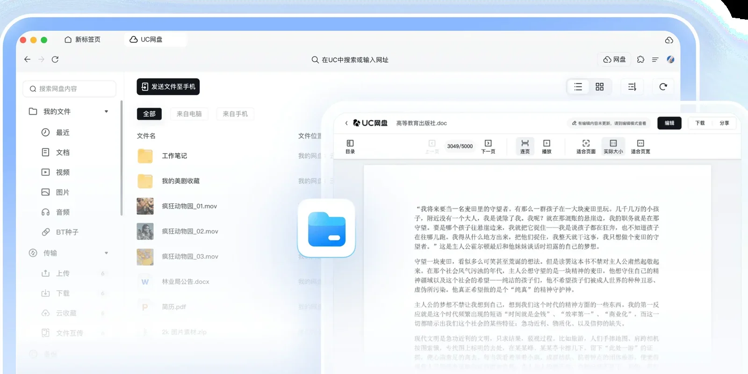The width and height of the screenshot is (748, 374).
Task: Go back from the document viewer
Action: 346,123
